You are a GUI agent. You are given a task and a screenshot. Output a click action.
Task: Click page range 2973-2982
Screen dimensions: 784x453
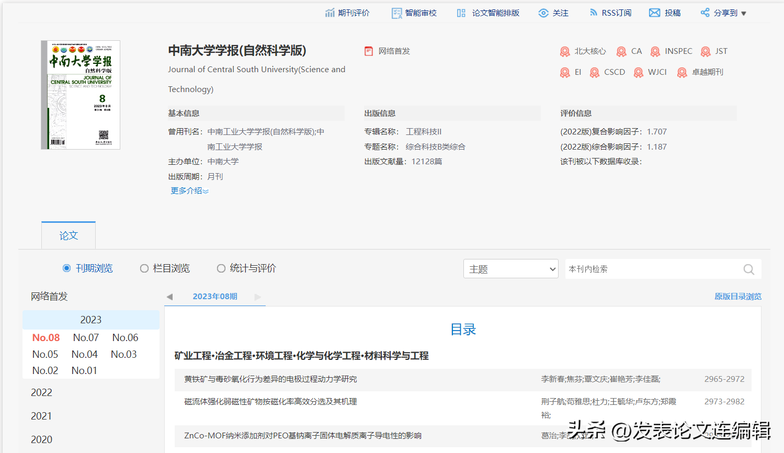[724, 402]
